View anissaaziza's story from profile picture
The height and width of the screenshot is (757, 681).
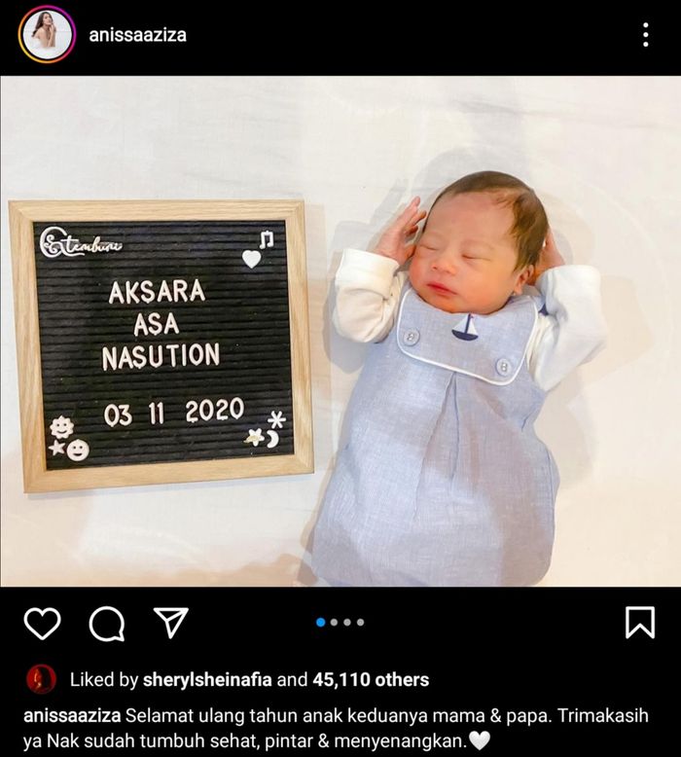pyautogui.click(x=47, y=35)
